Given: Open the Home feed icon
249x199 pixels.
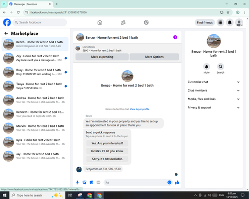Looking at the screenshot, I should (100, 22).
